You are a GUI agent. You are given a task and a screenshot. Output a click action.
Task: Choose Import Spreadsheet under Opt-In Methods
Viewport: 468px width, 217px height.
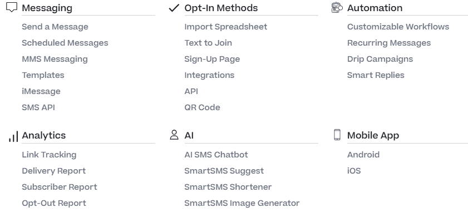point(226,27)
